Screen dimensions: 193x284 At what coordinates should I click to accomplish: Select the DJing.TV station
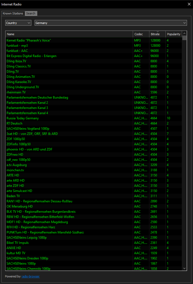click(x=94, y=72)
